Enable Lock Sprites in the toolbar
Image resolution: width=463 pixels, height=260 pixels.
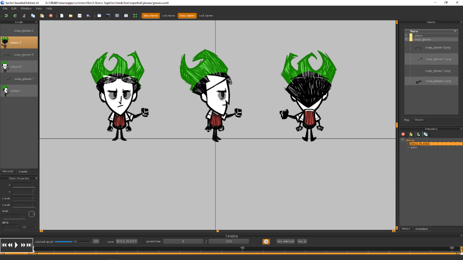click(206, 16)
